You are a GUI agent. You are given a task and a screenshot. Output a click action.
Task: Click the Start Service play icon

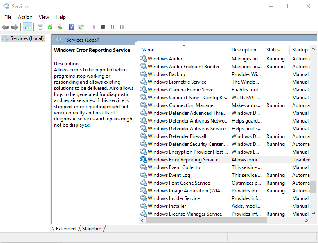tap(94, 27)
